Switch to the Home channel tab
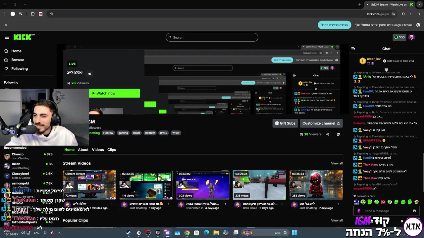 coord(69,150)
